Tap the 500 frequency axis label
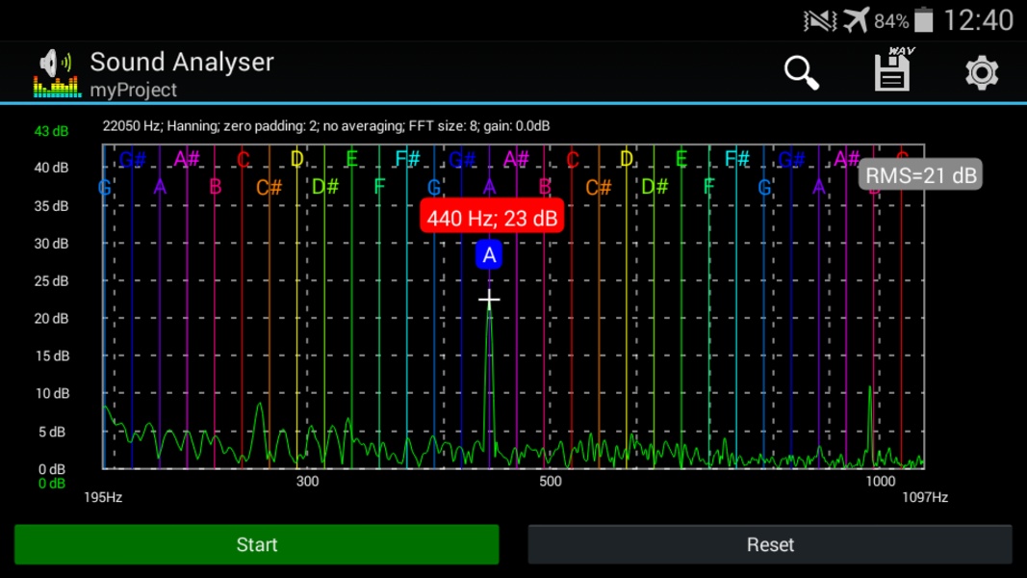Viewport: 1027px width, 578px height. [x=551, y=482]
